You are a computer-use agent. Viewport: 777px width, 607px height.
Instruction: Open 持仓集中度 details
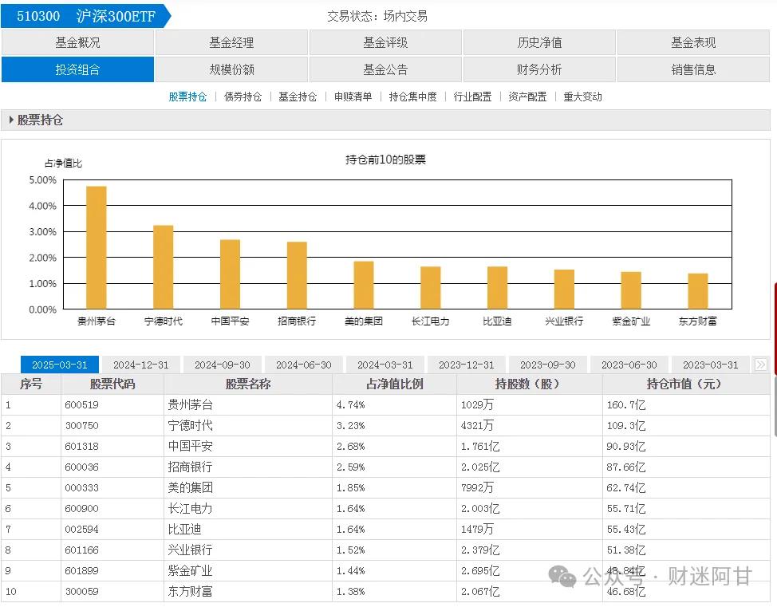point(412,97)
